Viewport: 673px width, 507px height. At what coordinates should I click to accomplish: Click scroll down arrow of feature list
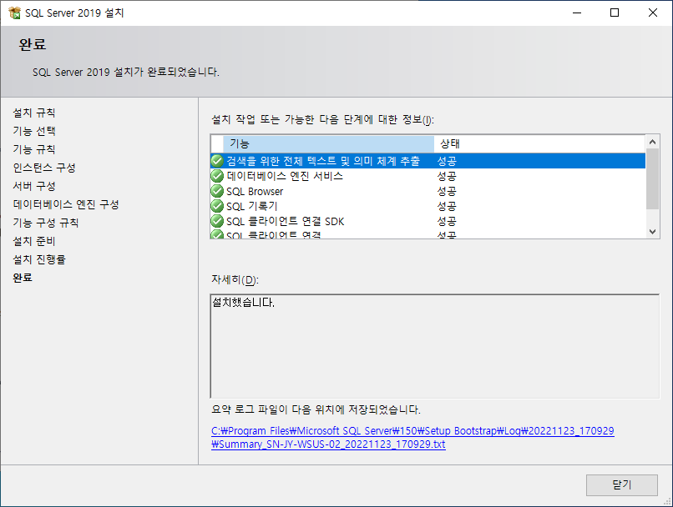click(652, 232)
